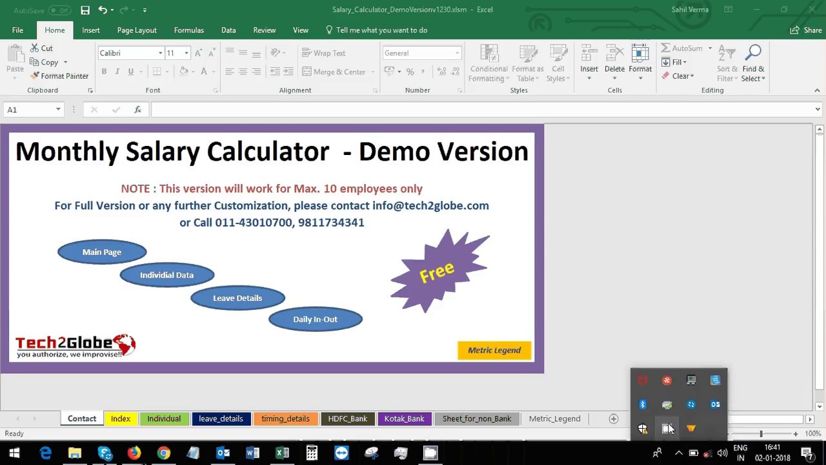Viewport: 826px width, 465px height.
Task: Collapse the ribbon with the chevron
Action: [x=818, y=90]
